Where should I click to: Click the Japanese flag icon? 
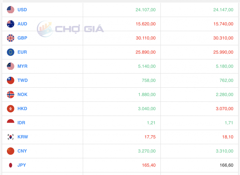[10, 165]
